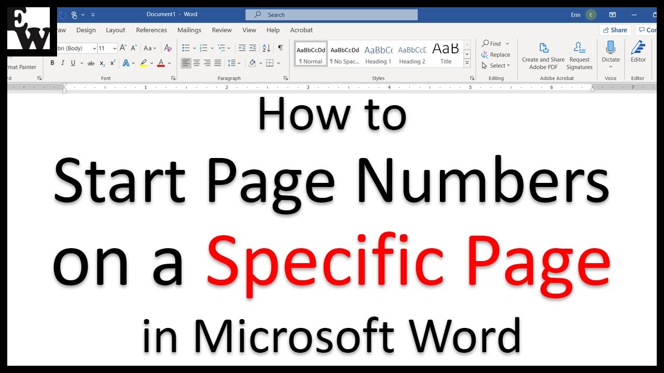Open the underline style dropdown arrow
Image resolution: width=664 pixels, height=373 pixels.
pos(81,63)
